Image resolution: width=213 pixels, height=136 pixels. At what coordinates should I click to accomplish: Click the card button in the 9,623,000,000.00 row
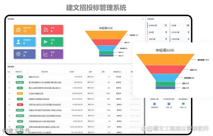pos(91,127)
